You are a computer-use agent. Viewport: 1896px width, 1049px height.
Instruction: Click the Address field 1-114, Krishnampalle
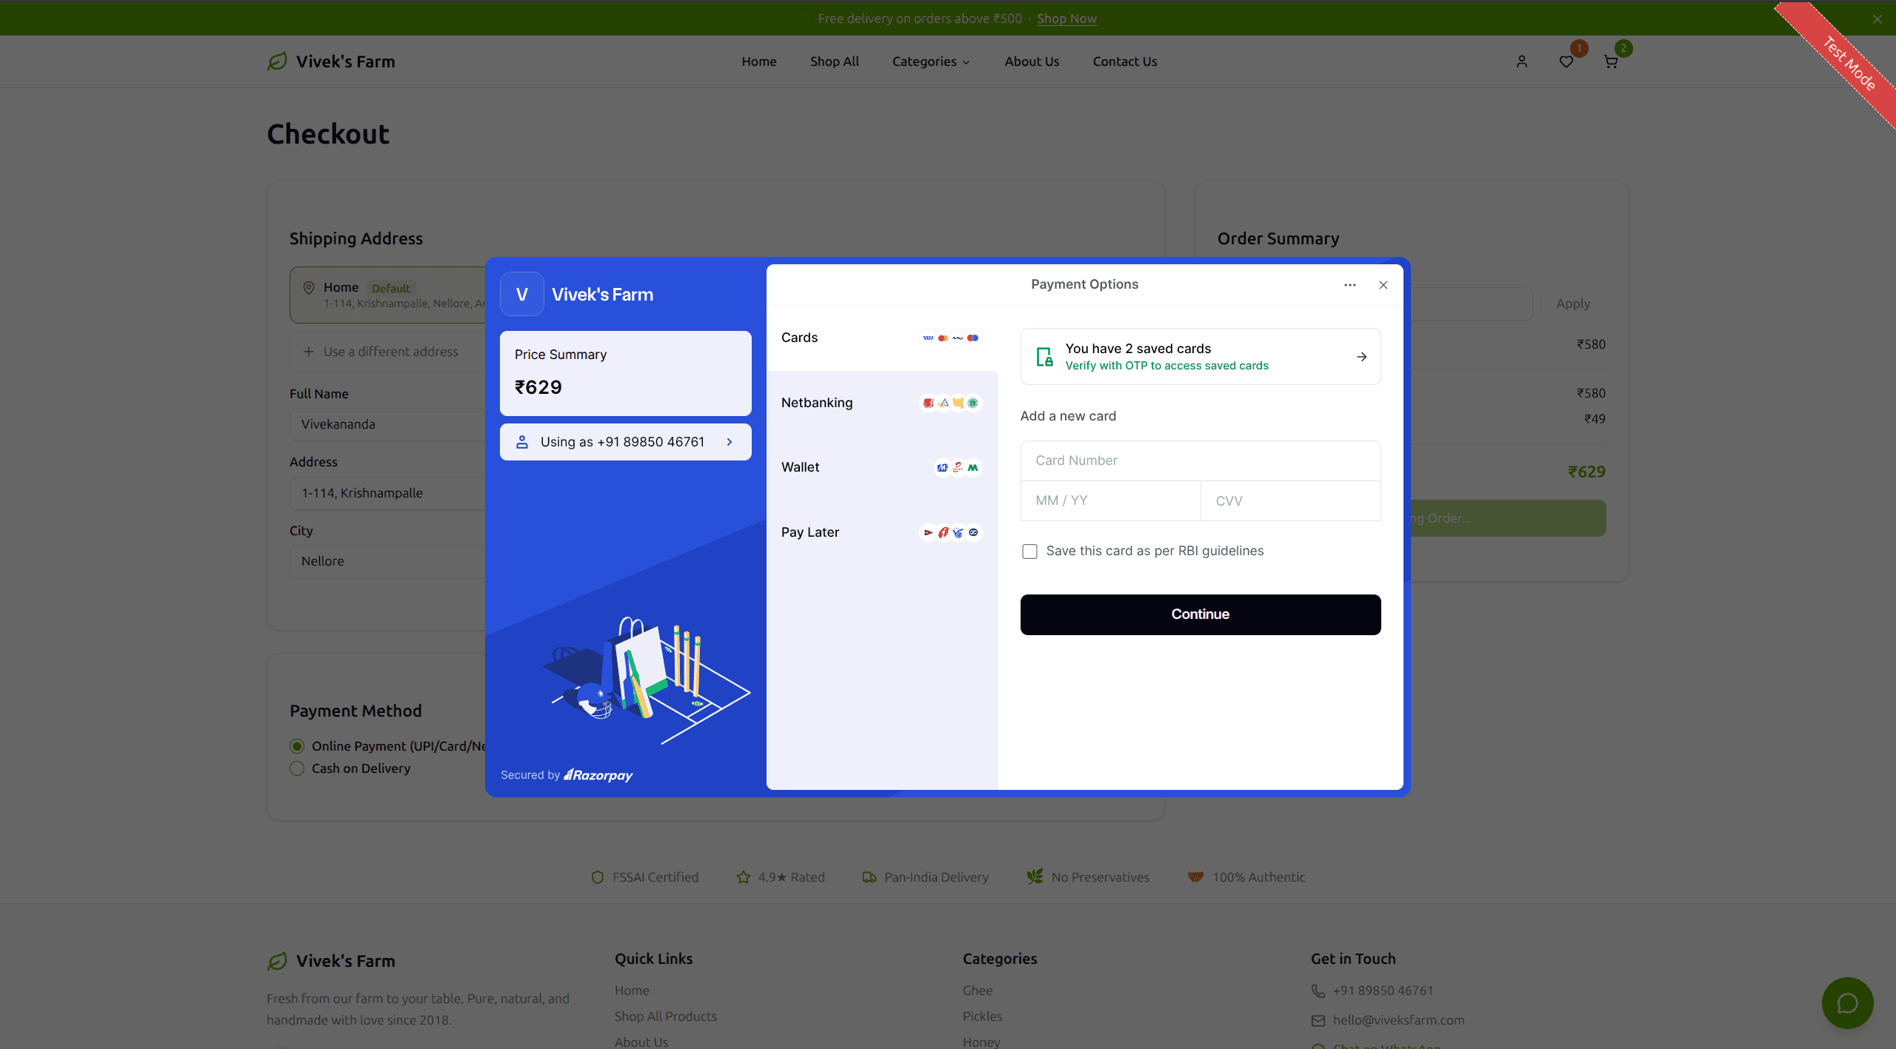(387, 493)
